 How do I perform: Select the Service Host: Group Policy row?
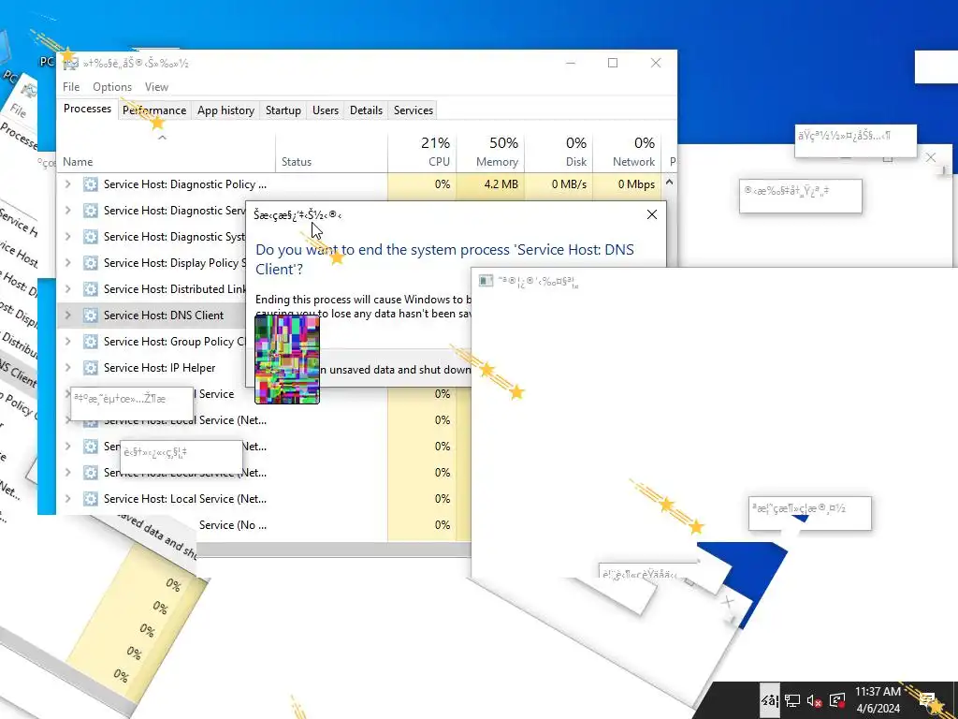click(x=152, y=342)
